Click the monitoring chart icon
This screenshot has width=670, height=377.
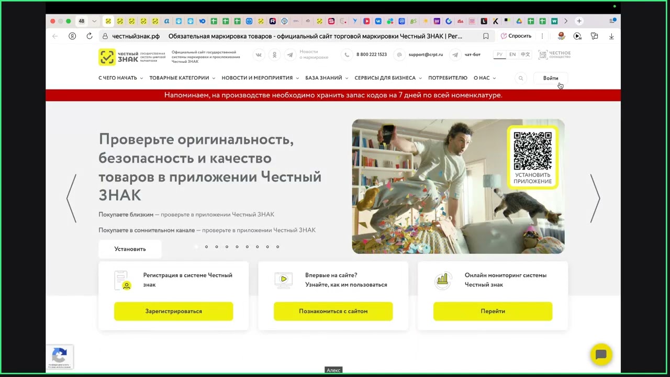(443, 280)
